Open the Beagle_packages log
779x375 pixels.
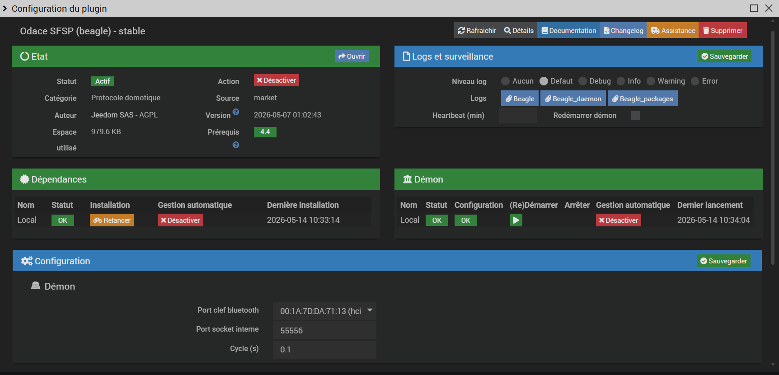[x=643, y=98]
